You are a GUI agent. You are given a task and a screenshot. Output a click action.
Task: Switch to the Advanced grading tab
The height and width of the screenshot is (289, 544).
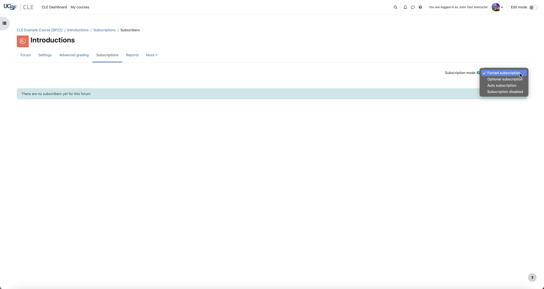coord(74,55)
